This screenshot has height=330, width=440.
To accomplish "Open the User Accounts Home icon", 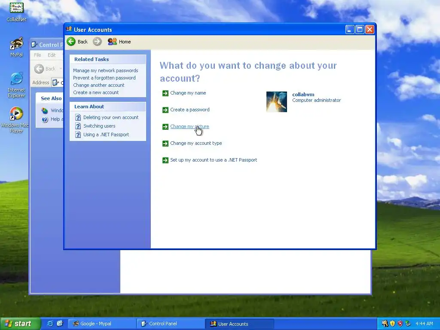I will [112, 42].
